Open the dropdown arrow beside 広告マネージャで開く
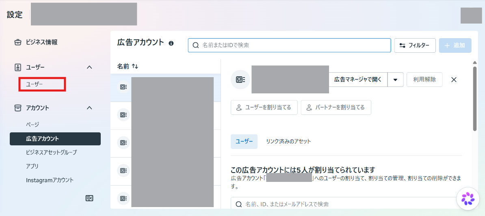The image size is (485, 216). point(395,80)
